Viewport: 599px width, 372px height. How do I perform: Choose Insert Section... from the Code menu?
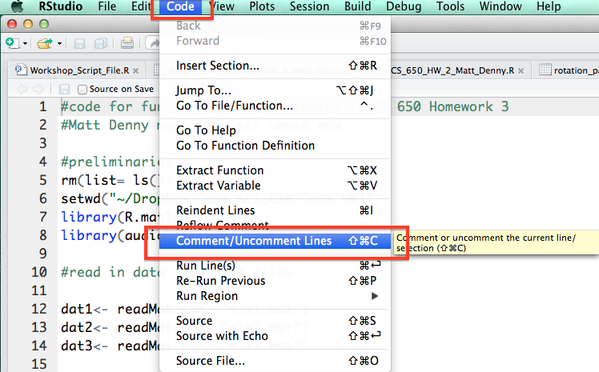point(275,66)
